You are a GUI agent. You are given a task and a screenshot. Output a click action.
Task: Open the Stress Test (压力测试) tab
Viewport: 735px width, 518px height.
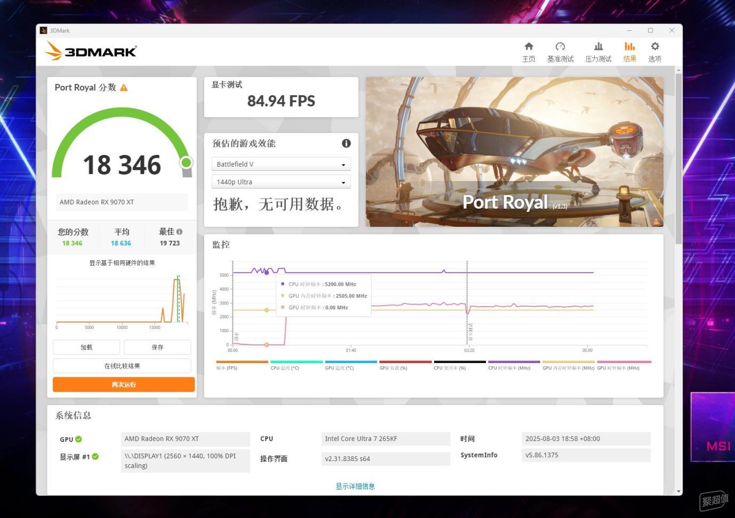(x=598, y=52)
